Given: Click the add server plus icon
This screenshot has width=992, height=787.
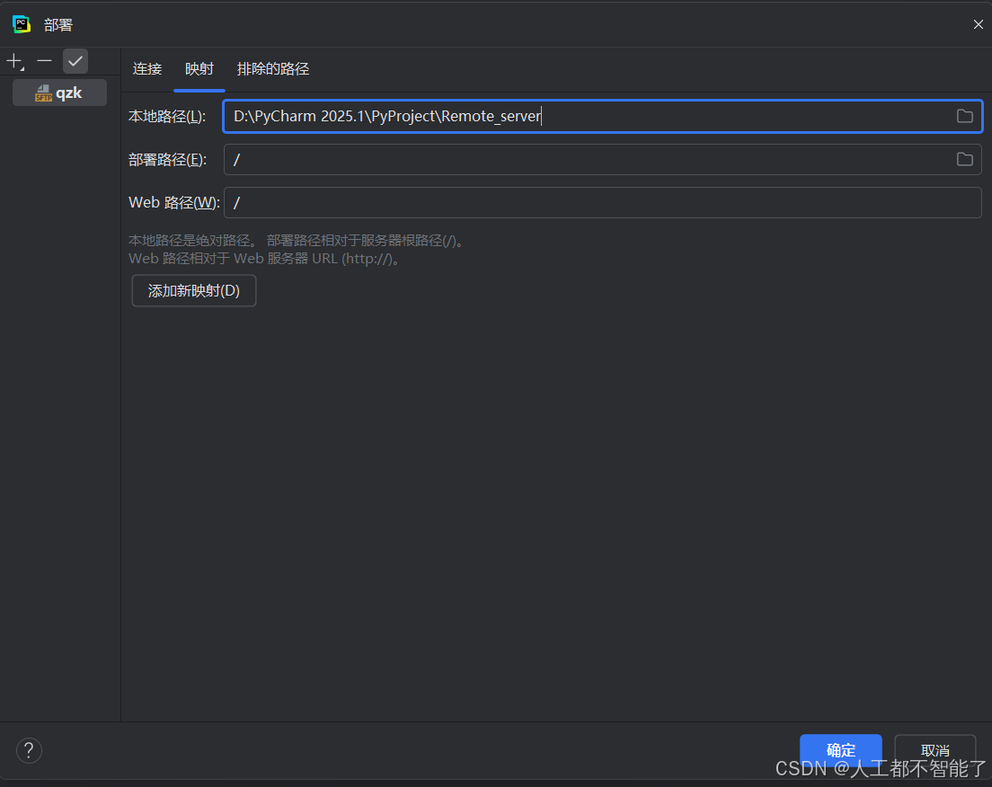Looking at the screenshot, I should pyautogui.click(x=14, y=61).
